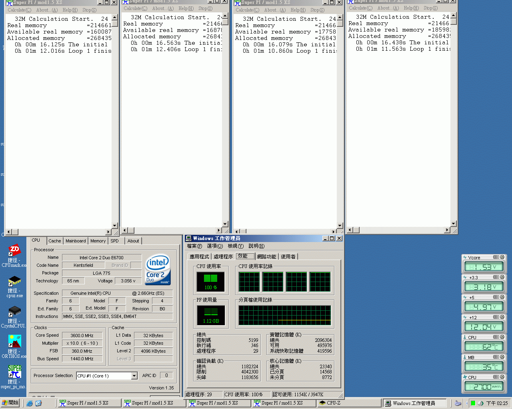Close the Vcore voltage widget
Screen dimensions: 512x409
(502, 257)
